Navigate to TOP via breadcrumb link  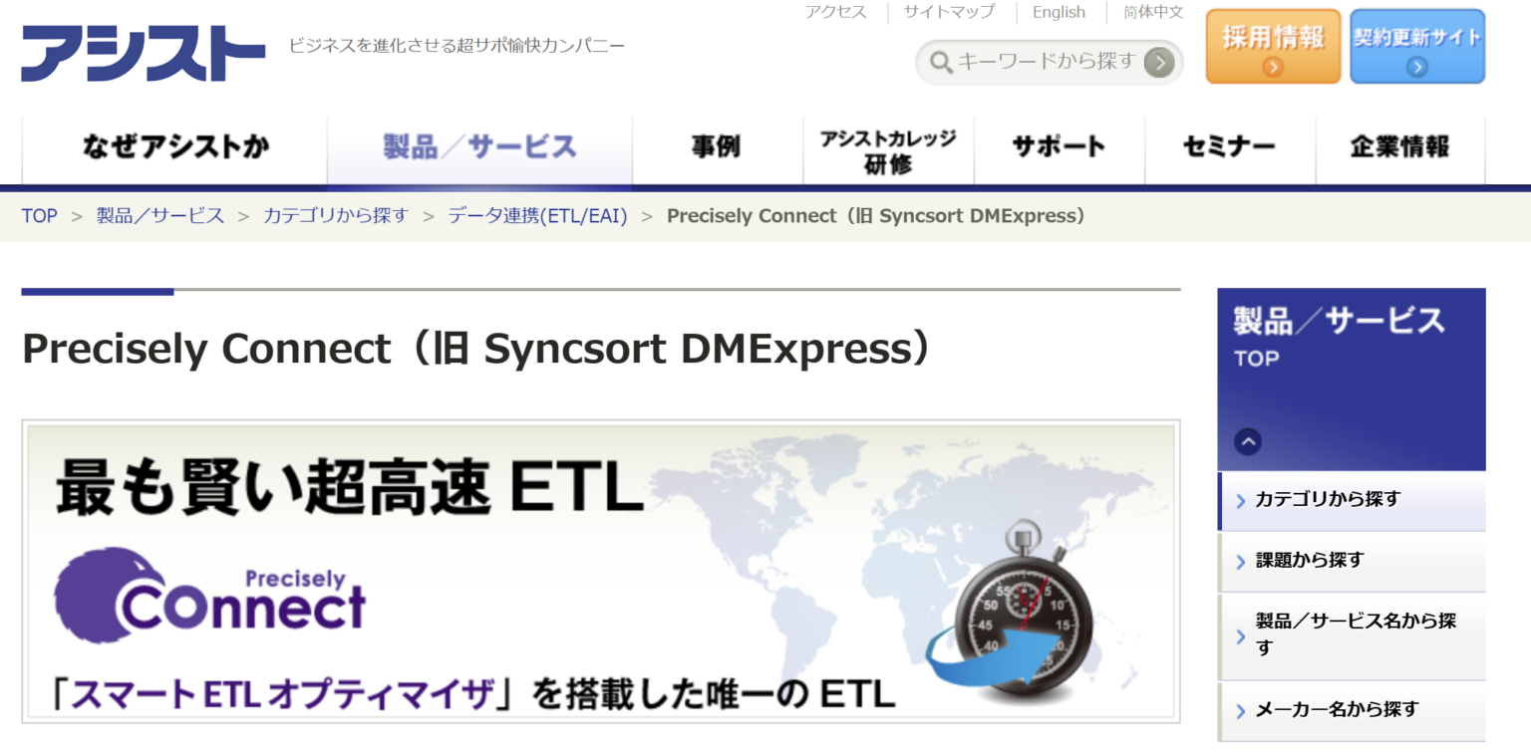pyautogui.click(x=39, y=215)
